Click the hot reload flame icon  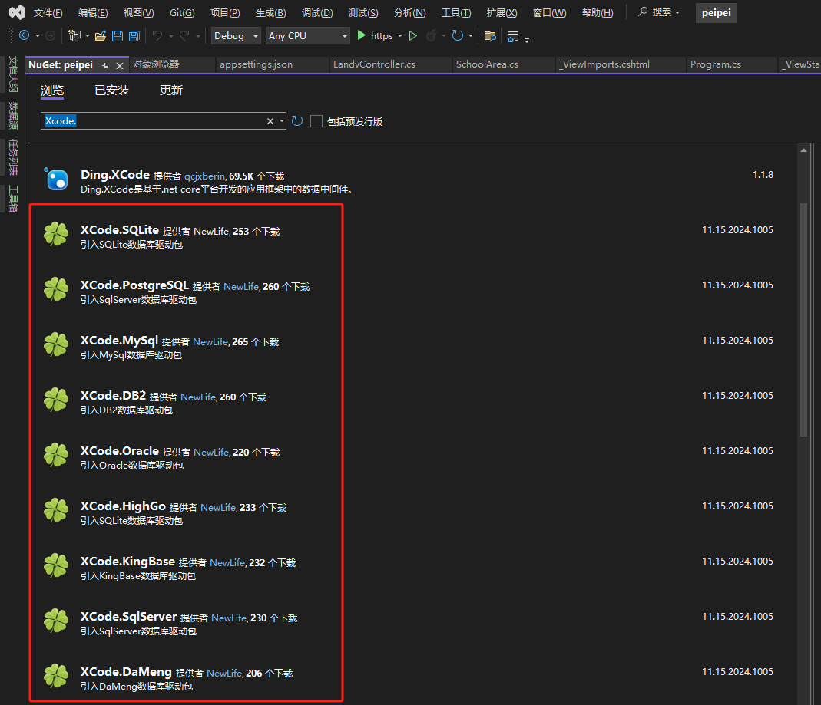[x=431, y=35]
